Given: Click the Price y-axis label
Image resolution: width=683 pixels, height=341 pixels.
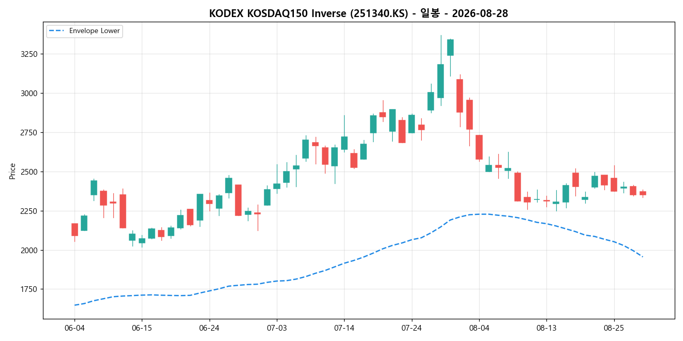Looking at the screenshot, I should click(x=12, y=171).
